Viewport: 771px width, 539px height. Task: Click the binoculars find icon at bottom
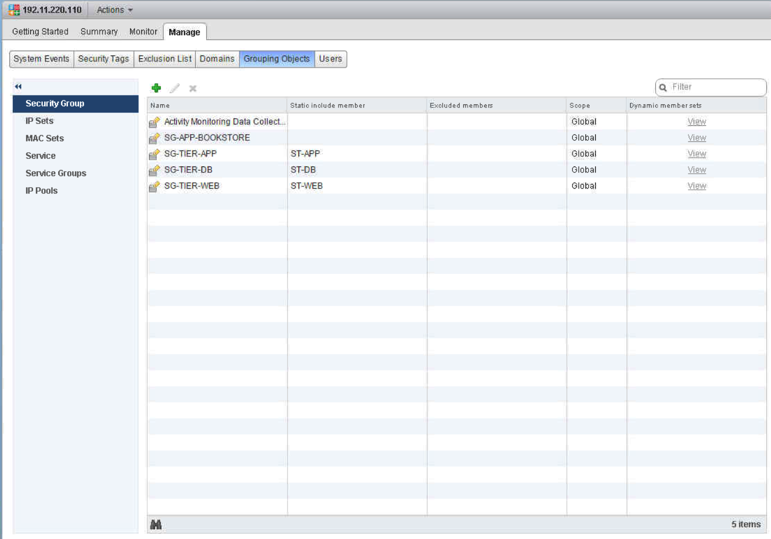point(156,524)
